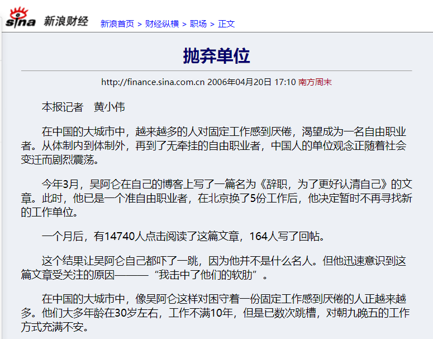Viewport: 433px width, 339px height.
Task: Click the paragraph starting 今年3月，吴阿仑
Action: pos(217,198)
